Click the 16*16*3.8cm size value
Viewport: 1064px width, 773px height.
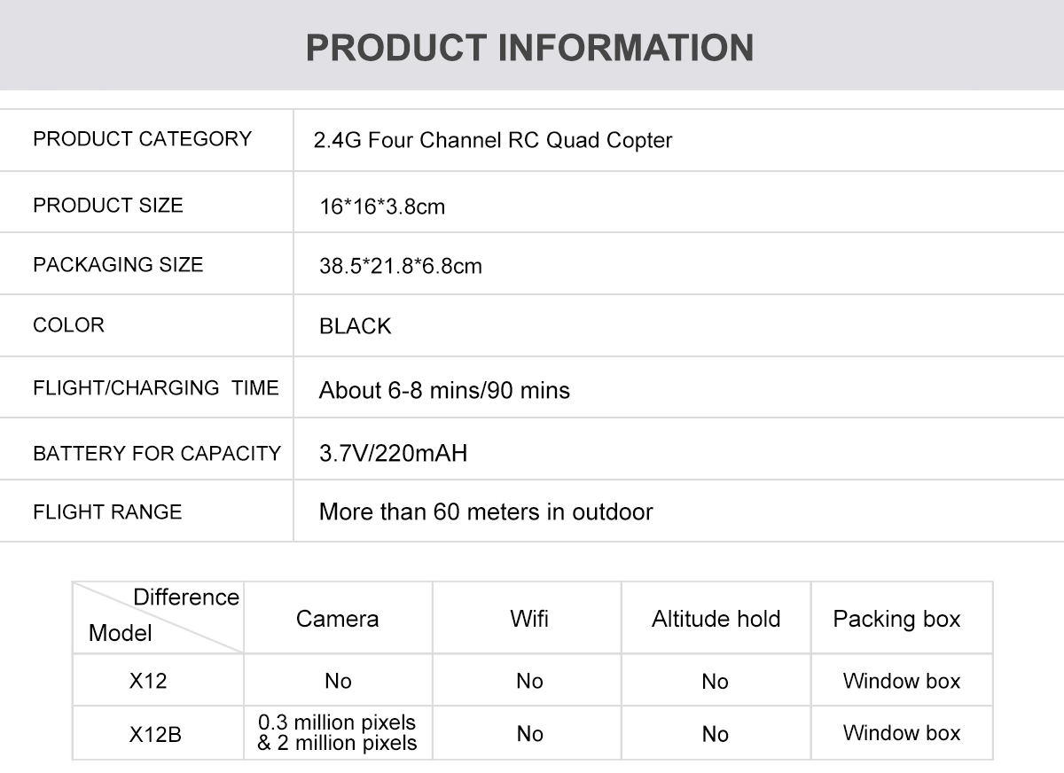[x=382, y=207]
